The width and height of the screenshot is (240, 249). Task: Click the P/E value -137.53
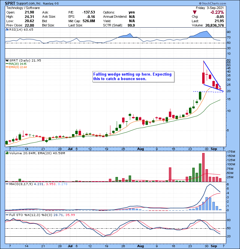tap(88, 12)
